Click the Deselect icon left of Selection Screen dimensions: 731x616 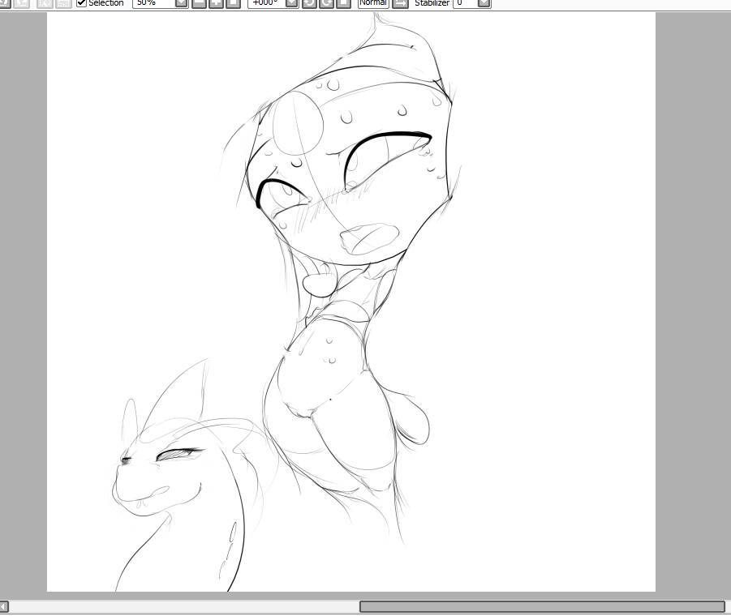coord(45,3)
